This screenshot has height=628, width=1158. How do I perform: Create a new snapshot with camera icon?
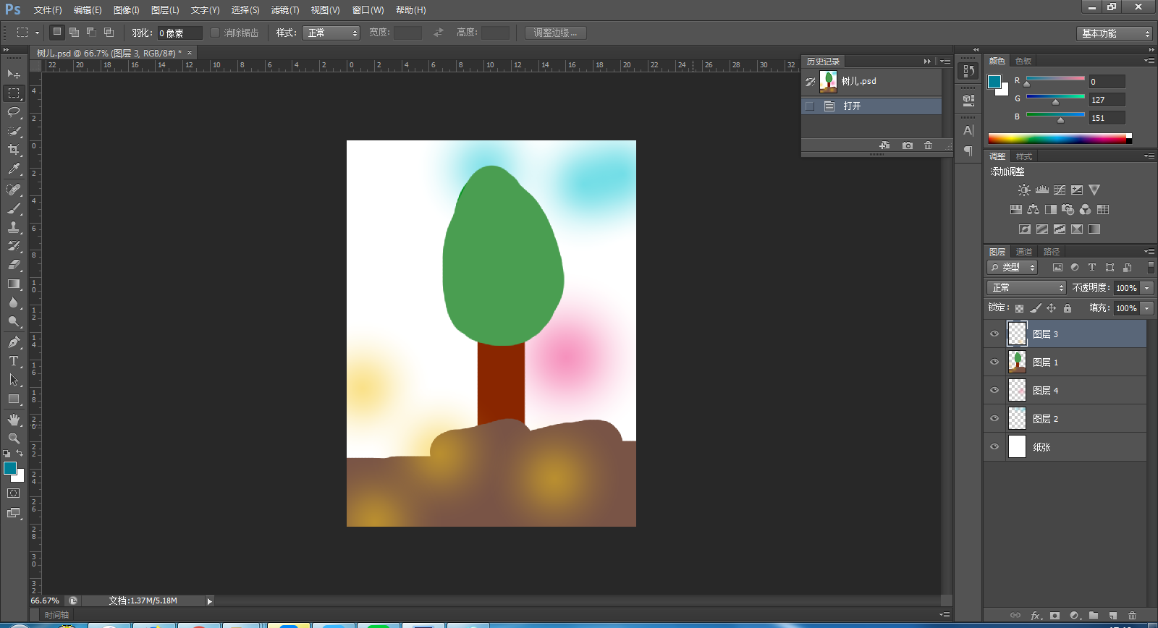click(908, 145)
